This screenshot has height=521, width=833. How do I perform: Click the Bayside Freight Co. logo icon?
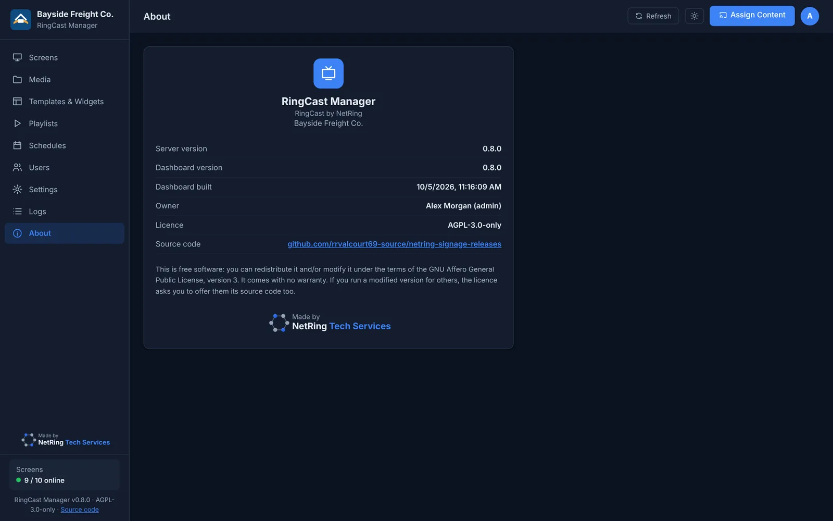click(x=21, y=20)
